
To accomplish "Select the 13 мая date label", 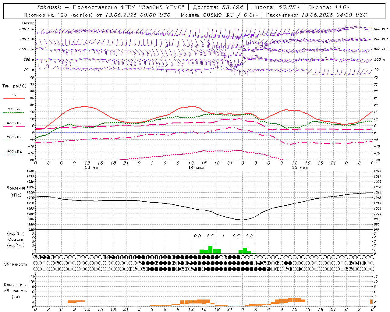I will point(93,168).
